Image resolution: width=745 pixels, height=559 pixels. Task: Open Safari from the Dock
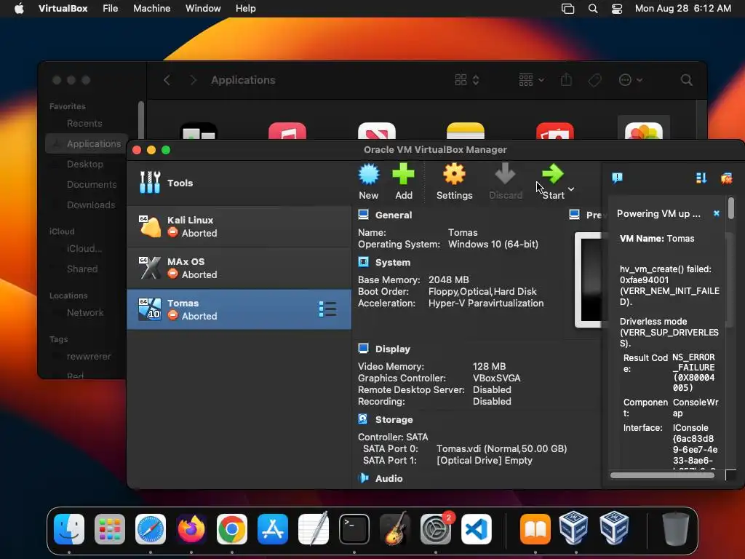coord(151,528)
